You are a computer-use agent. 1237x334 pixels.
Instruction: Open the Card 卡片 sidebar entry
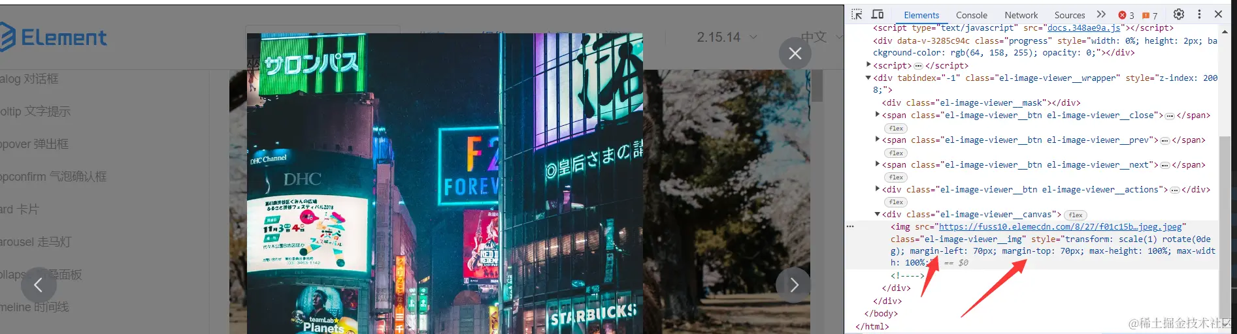tap(20, 209)
